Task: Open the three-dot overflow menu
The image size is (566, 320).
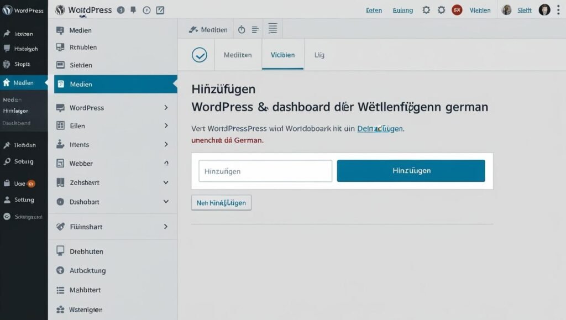Action: [x=558, y=10]
